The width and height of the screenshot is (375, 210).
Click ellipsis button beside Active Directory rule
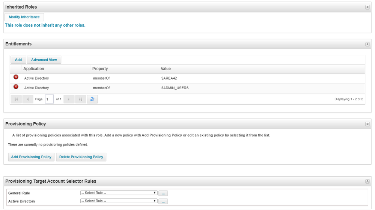[x=163, y=201]
